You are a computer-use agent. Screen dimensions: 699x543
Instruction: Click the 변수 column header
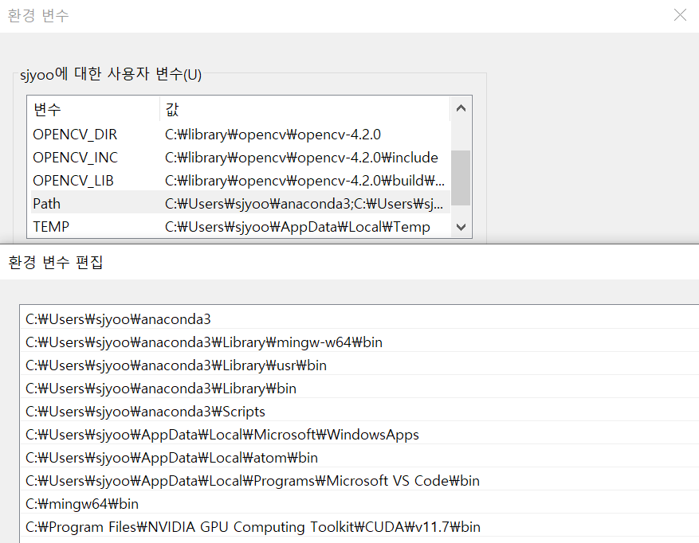[93, 109]
